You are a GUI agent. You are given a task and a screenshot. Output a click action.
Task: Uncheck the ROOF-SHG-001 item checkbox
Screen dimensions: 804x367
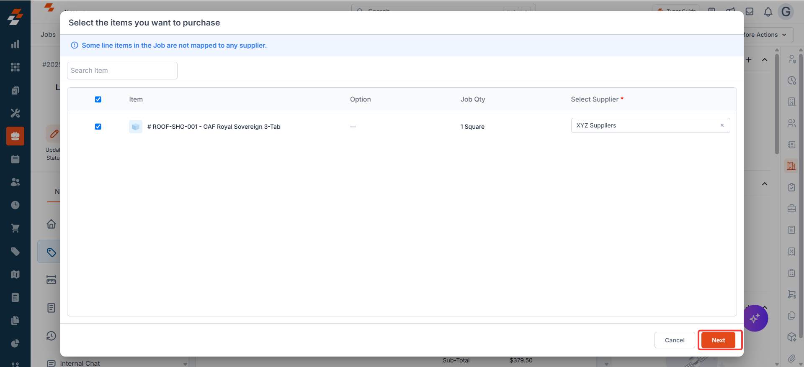click(98, 127)
